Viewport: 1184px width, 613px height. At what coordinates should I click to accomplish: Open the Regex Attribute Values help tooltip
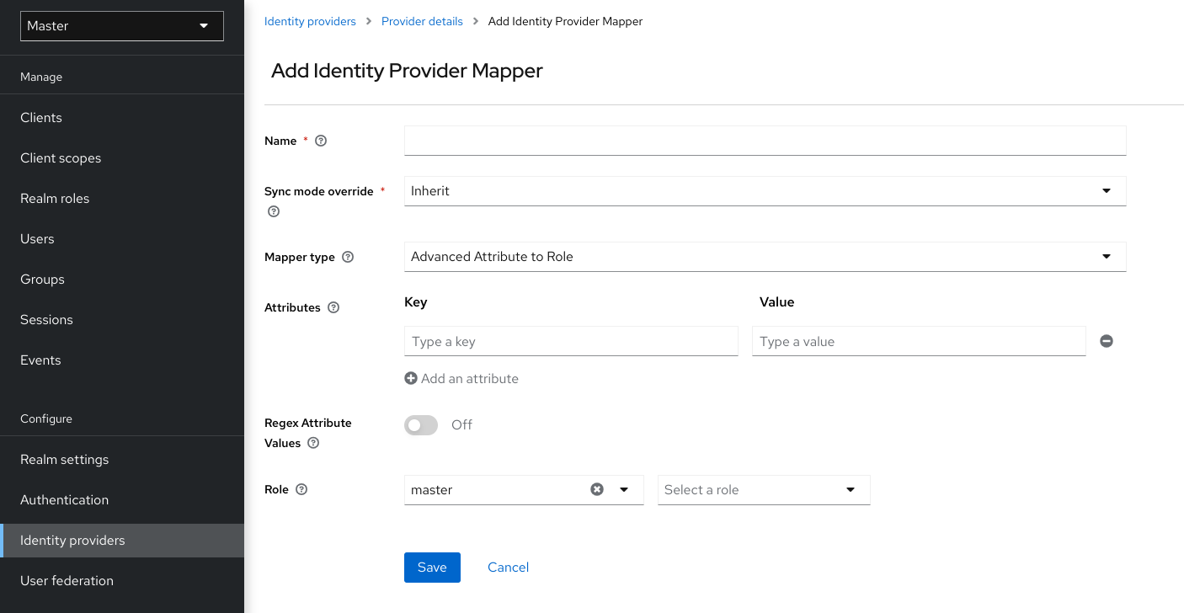[313, 443]
